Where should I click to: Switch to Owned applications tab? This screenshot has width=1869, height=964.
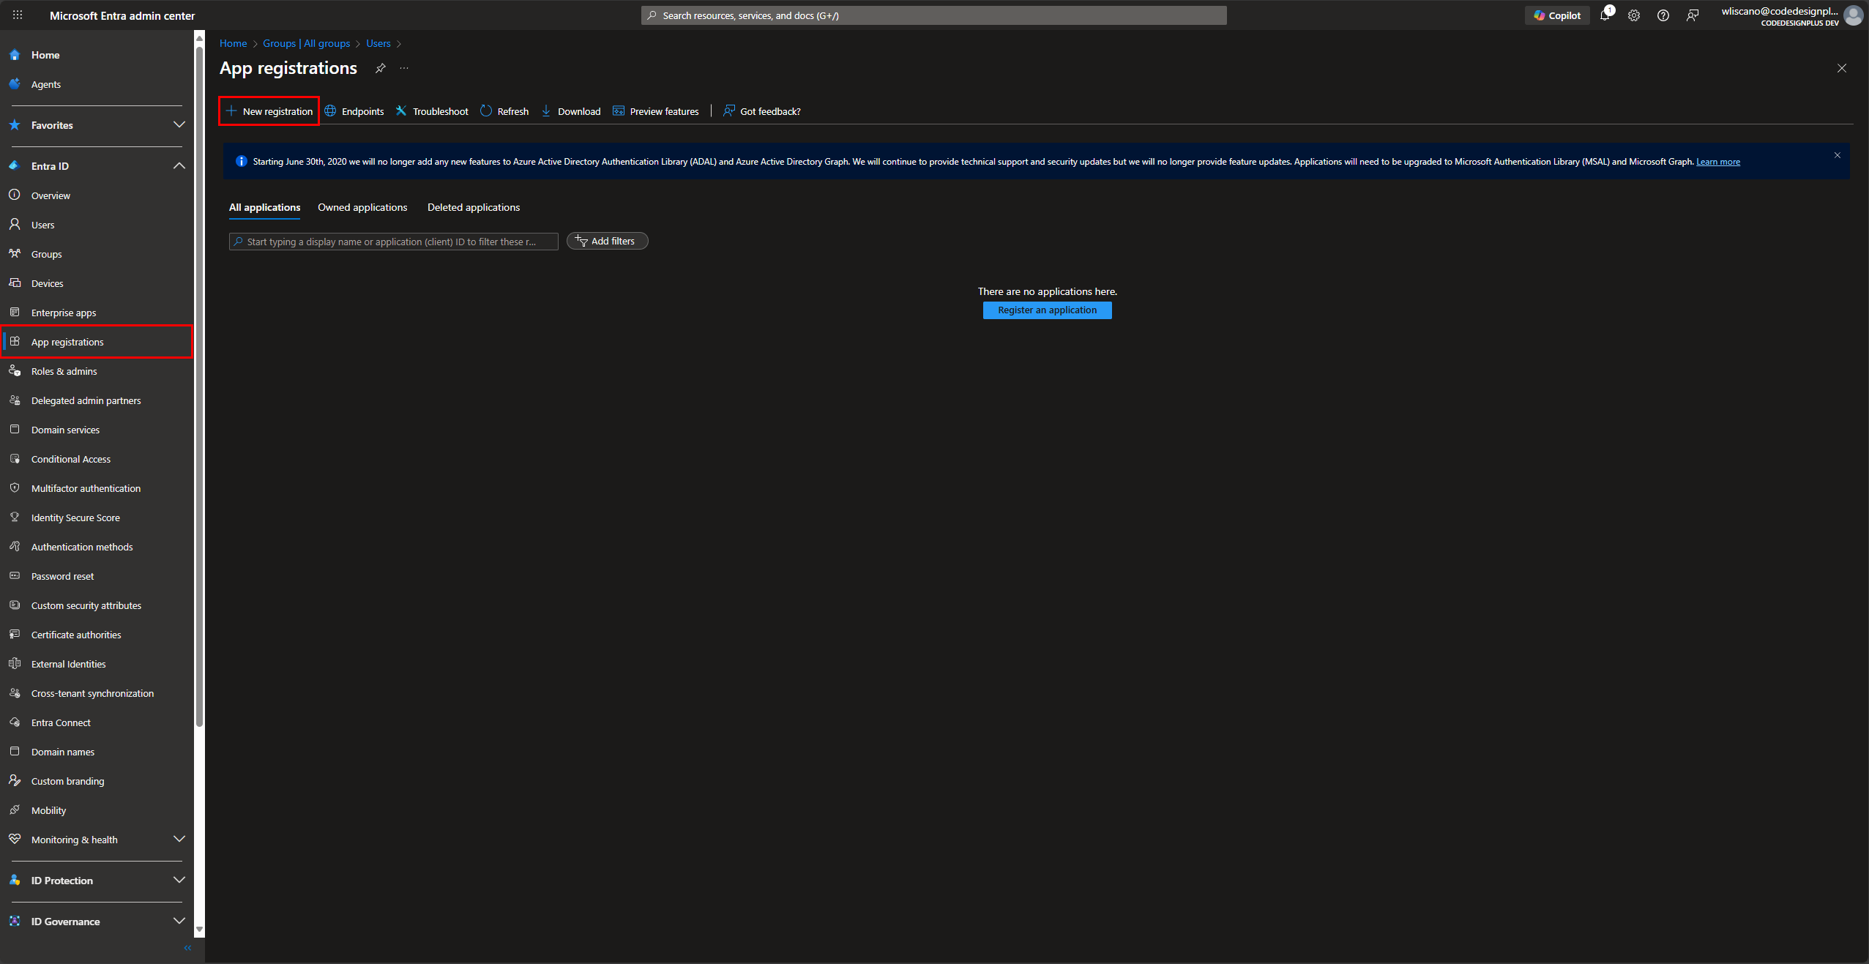362,207
